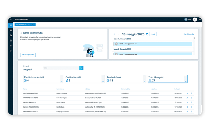Expand the Cantieri non avviati card arrow

pyautogui.click(x=62, y=81)
